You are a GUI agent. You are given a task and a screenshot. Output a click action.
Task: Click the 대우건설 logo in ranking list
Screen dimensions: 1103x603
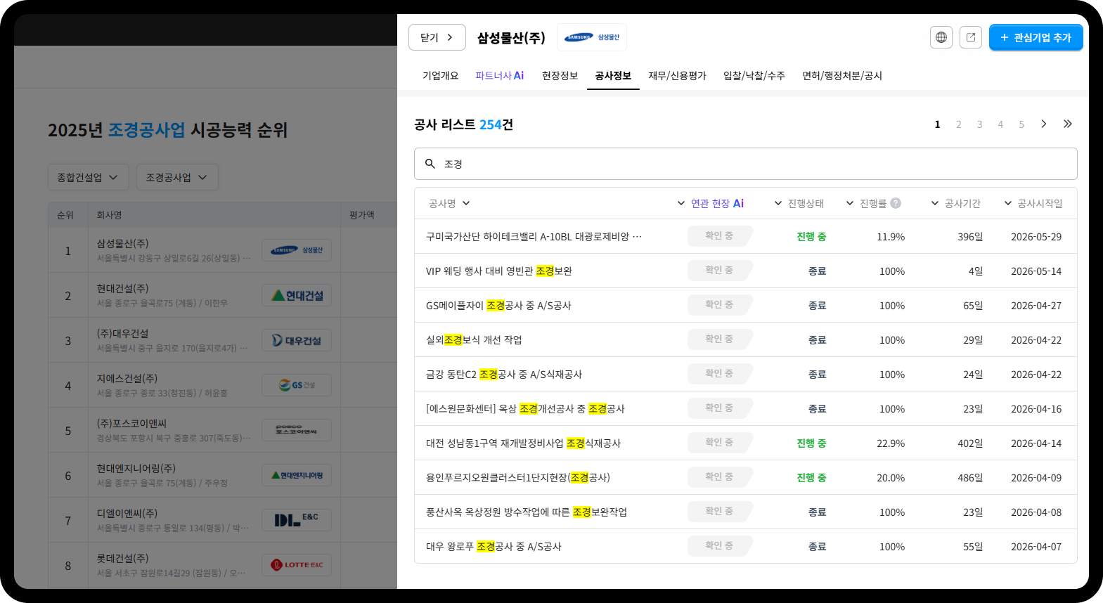(297, 340)
